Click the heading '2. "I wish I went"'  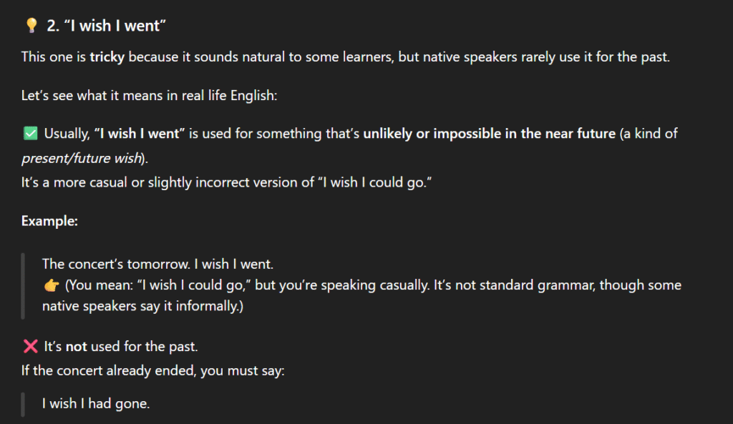(x=107, y=26)
